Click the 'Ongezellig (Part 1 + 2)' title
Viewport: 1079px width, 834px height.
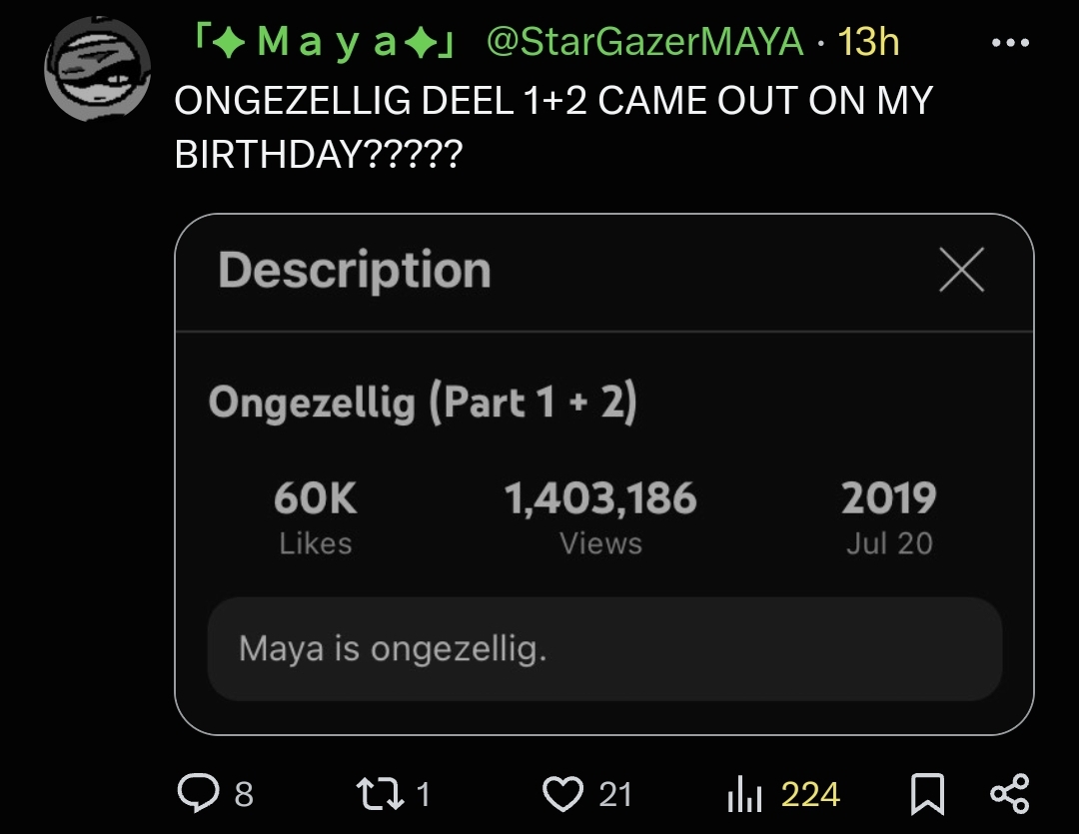tap(423, 403)
